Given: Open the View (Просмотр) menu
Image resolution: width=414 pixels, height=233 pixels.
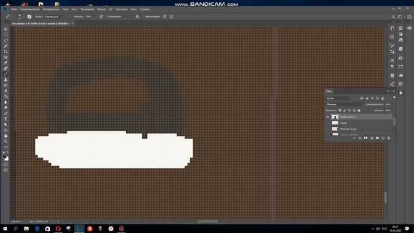Looking at the screenshot, I should point(121,9).
